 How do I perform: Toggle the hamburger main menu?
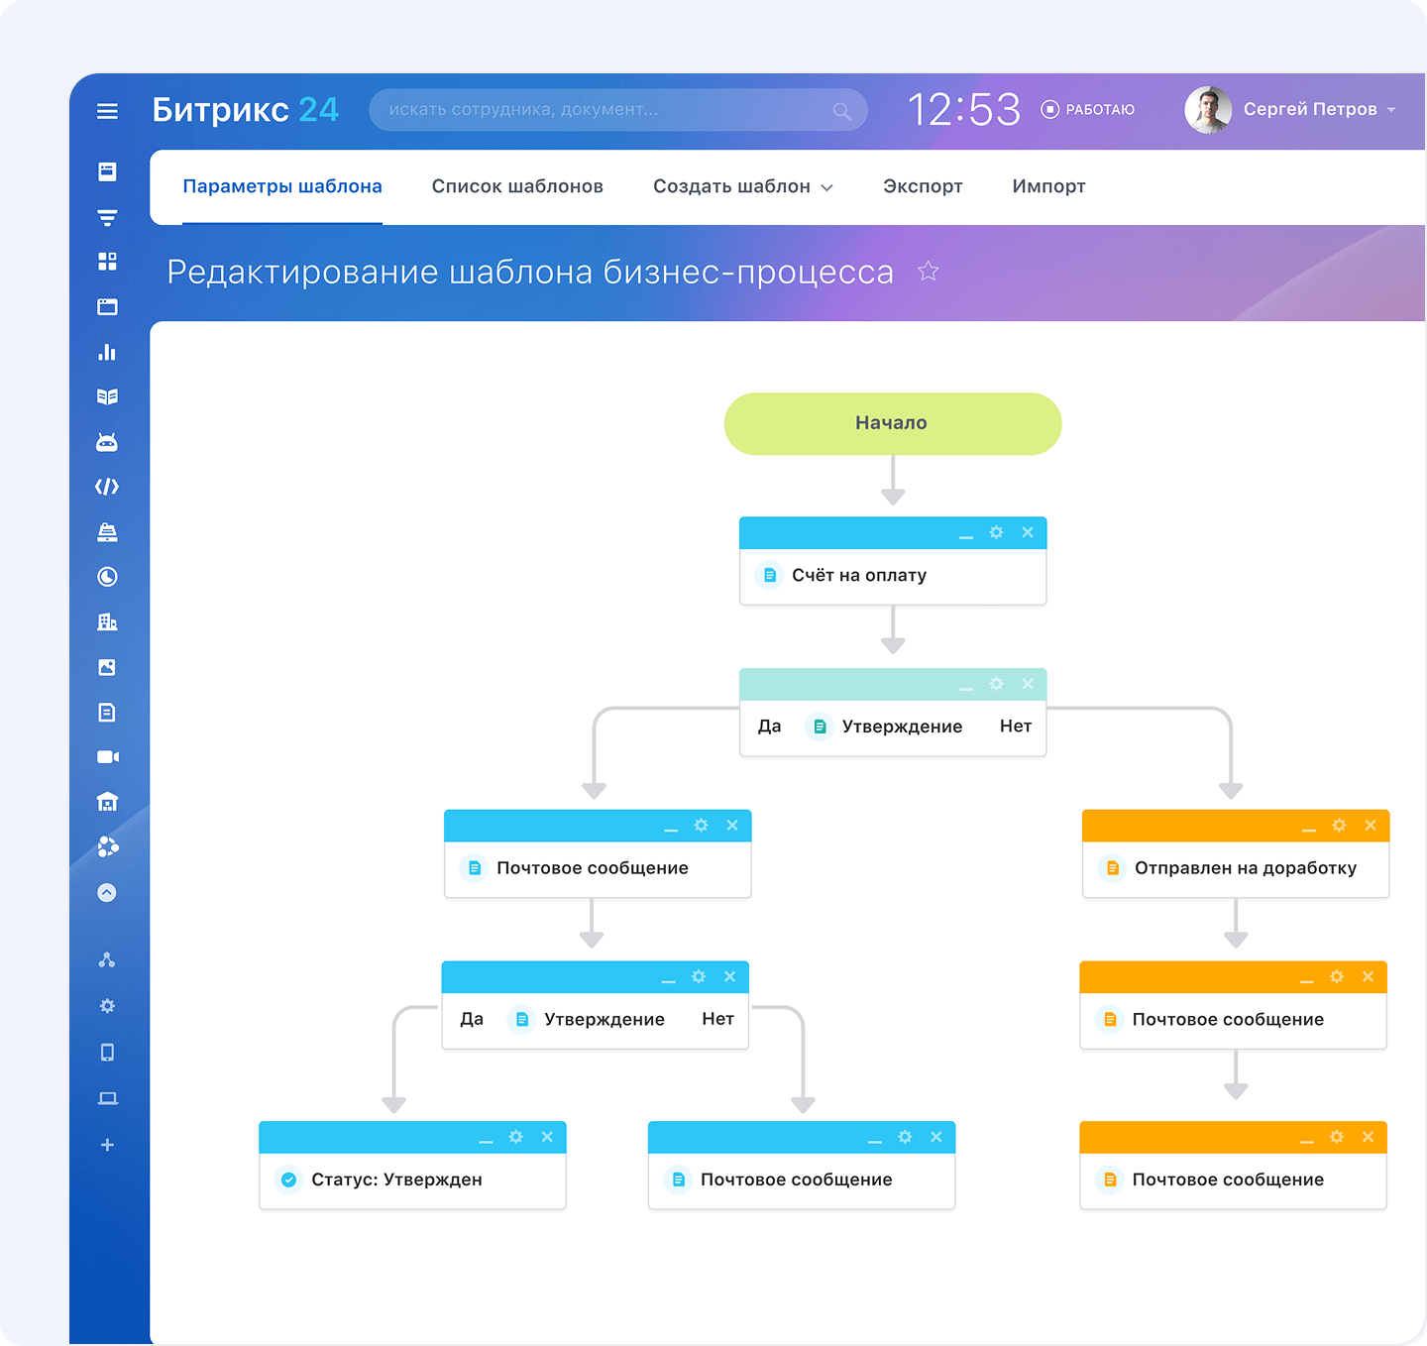click(107, 111)
